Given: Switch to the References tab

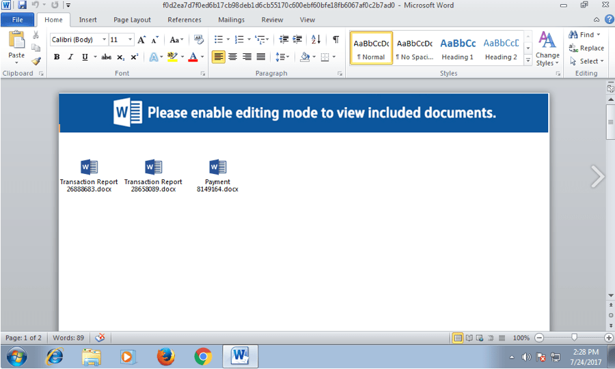Looking at the screenshot, I should tap(184, 20).
